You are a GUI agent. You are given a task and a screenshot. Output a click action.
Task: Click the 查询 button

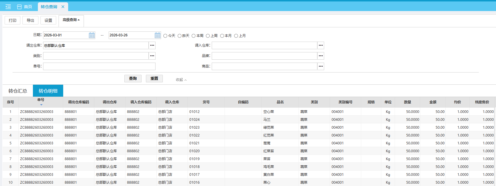133,79
